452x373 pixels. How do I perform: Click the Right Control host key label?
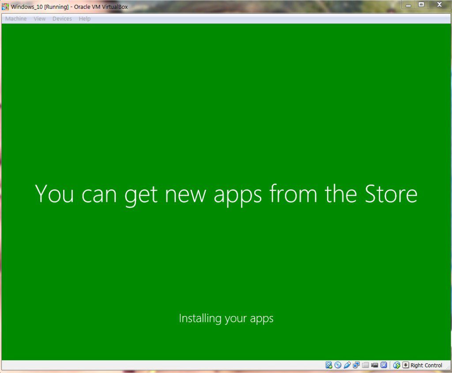click(426, 365)
